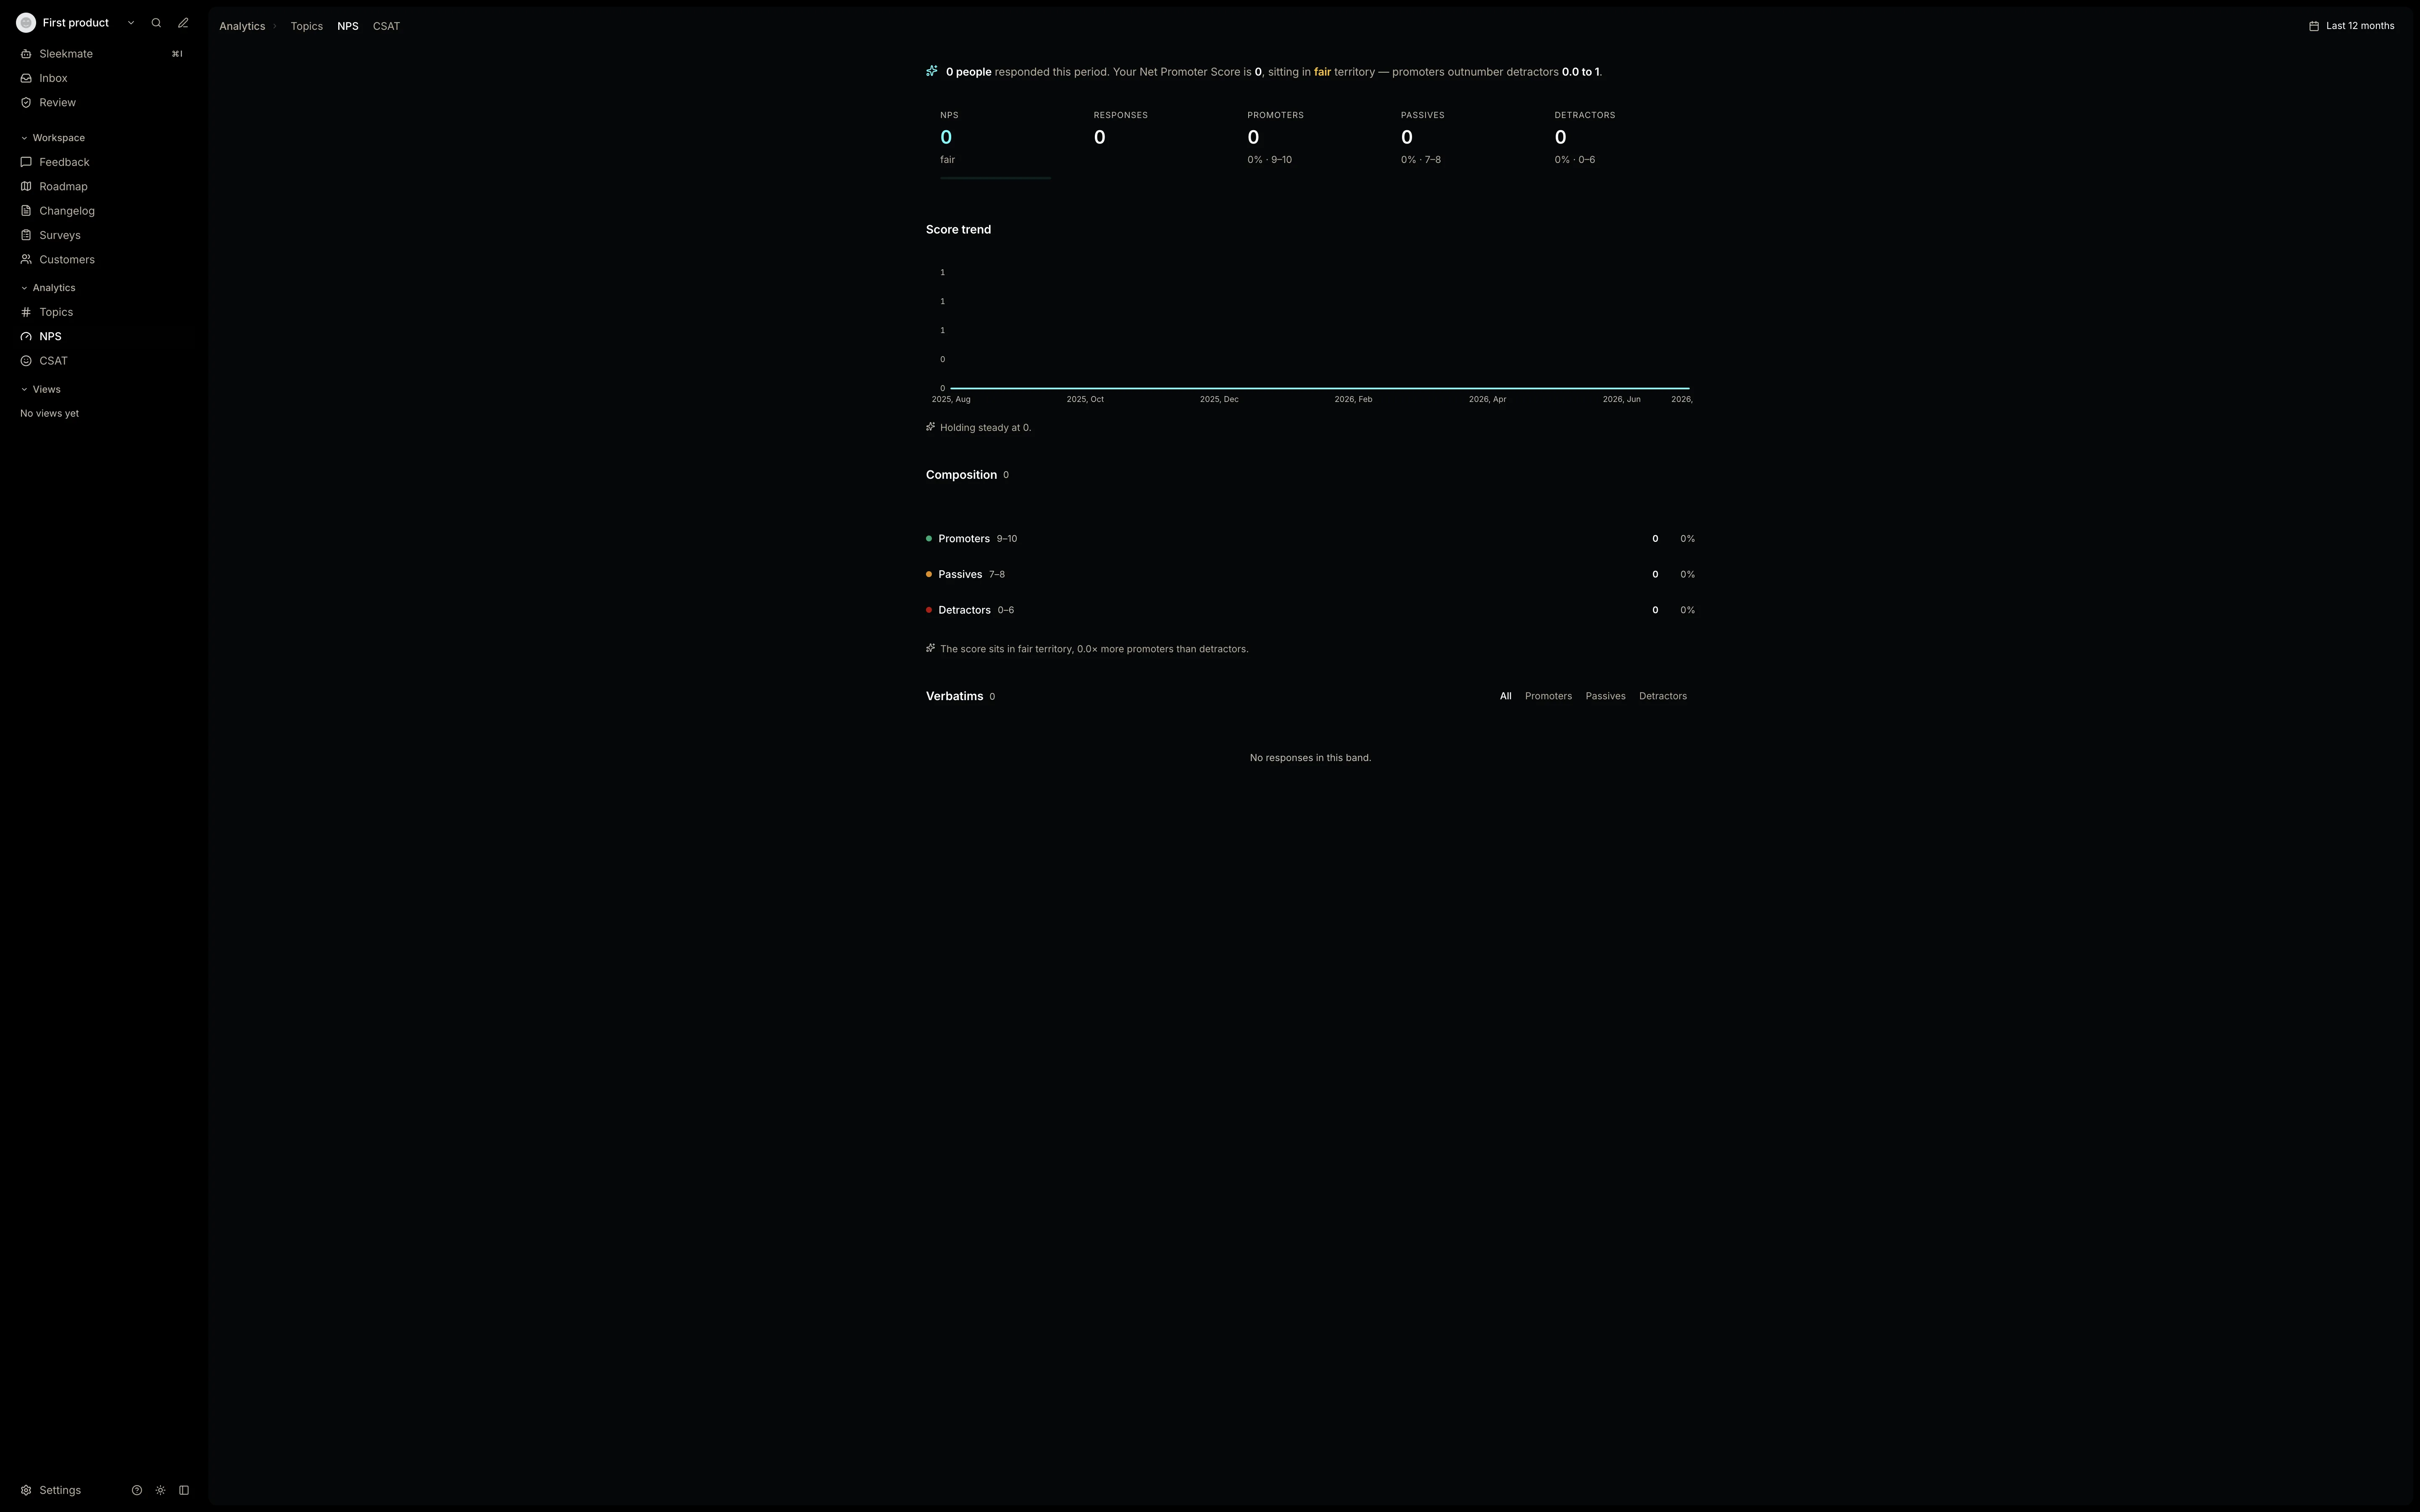
Task: Filter verbatims by Passives
Action: 1605,696
